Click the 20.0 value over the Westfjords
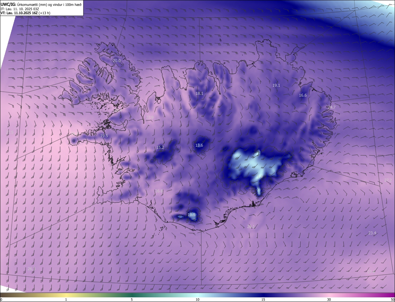The image size is (395, 302). (x=117, y=61)
